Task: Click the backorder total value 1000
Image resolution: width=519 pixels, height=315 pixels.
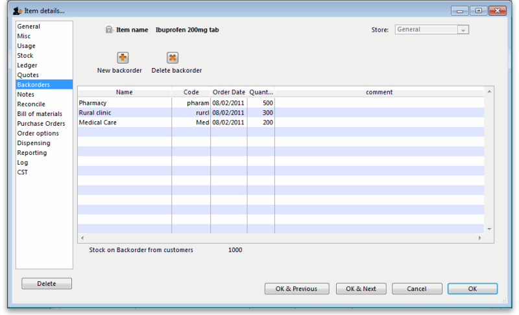Action: click(235, 250)
